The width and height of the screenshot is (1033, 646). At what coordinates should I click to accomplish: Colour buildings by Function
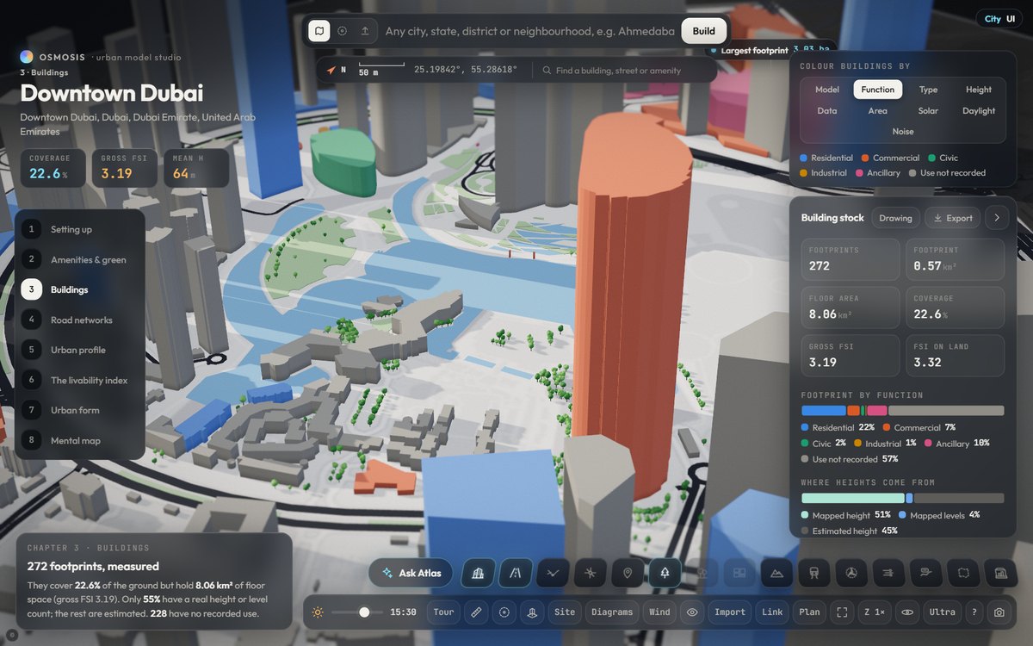click(x=877, y=90)
